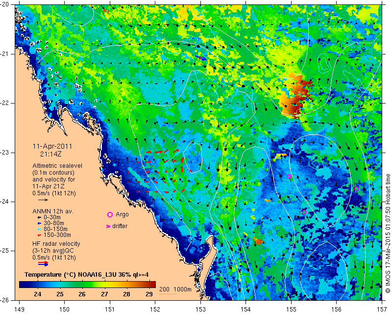Click the Argo float circle near 156.4E 23.7S
The image size is (392, 314).
(x=357, y=188)
